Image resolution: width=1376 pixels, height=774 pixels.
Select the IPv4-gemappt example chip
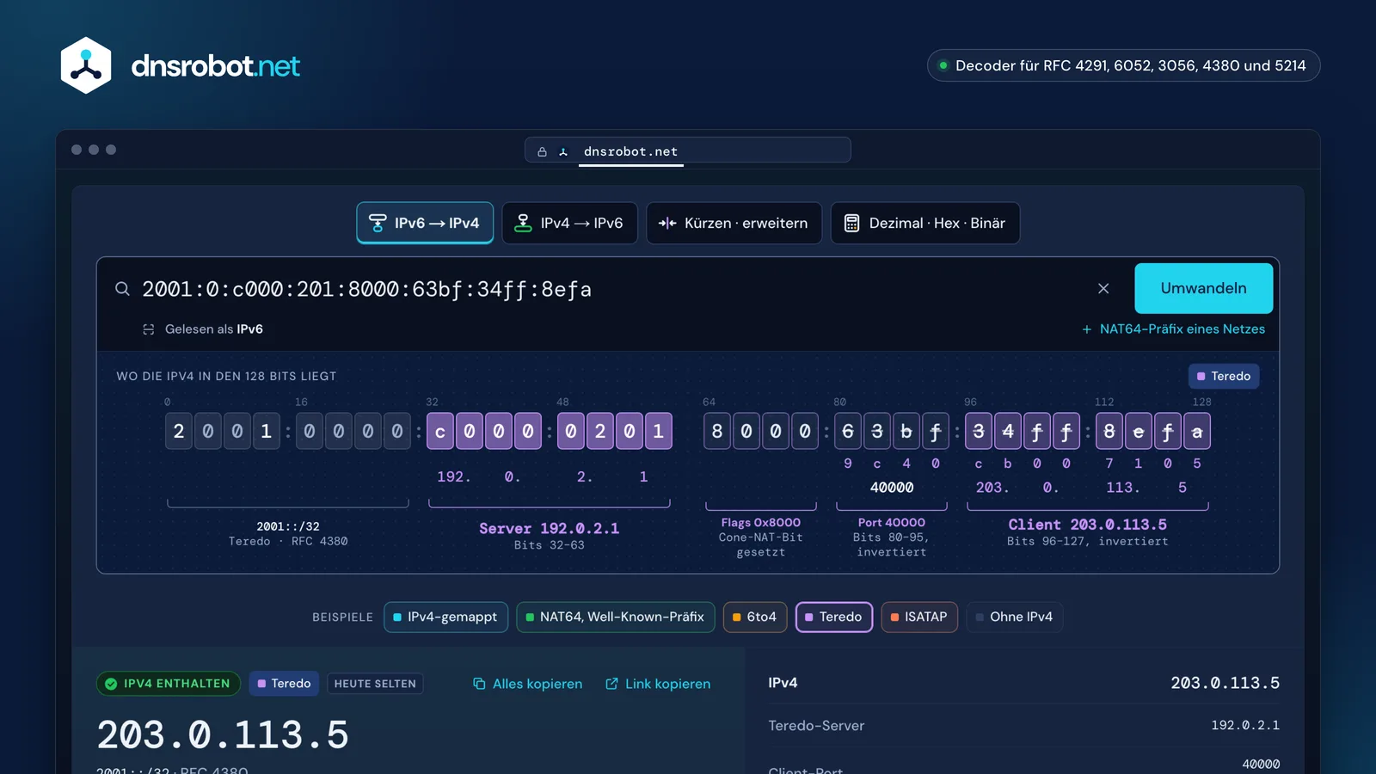pos(445,617)
